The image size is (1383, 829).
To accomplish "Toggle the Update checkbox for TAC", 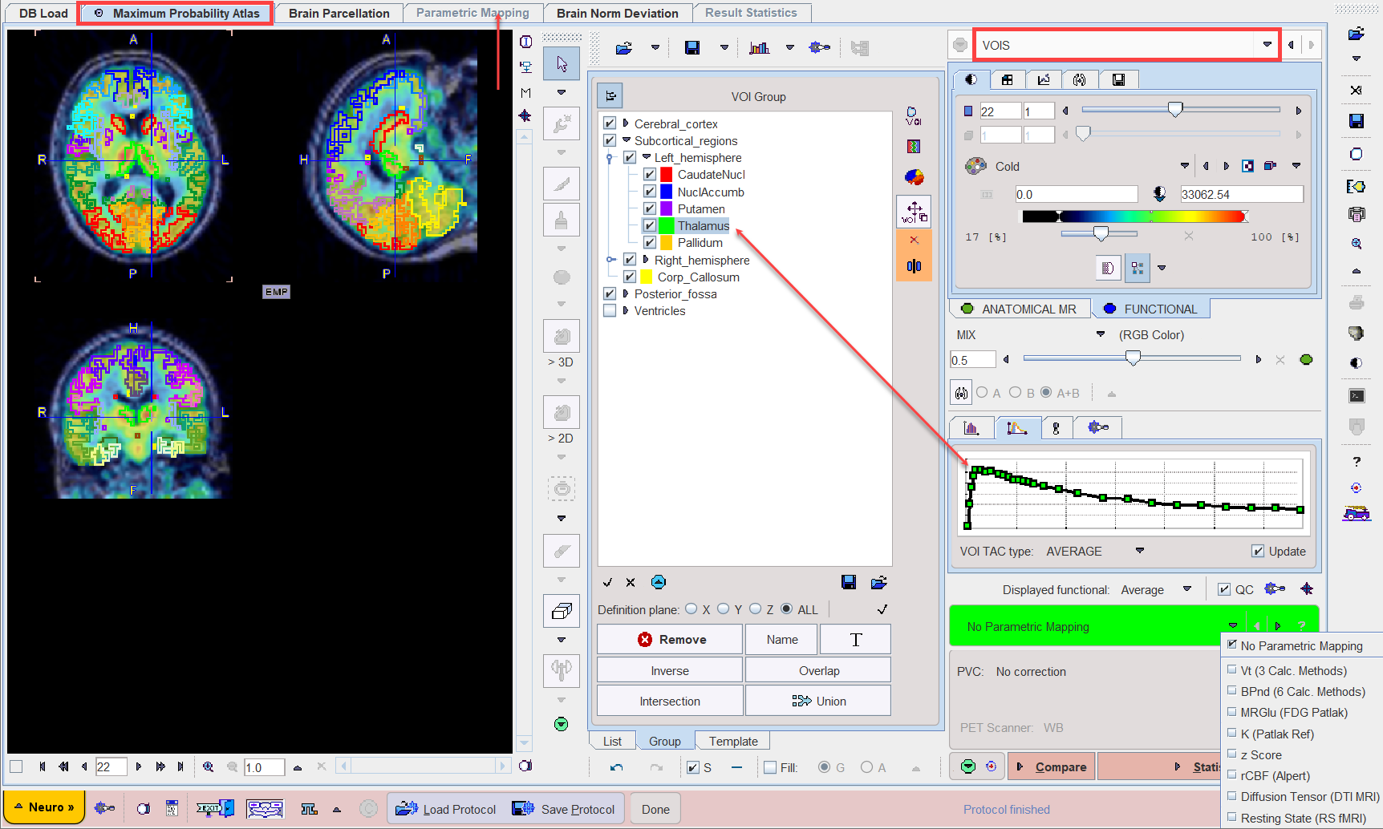I will tap(1258, 551).
